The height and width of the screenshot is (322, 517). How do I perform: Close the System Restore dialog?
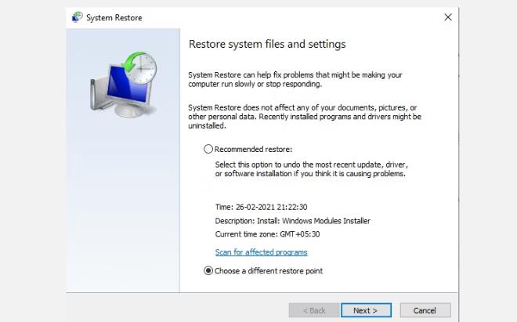(x=448, y=17)
